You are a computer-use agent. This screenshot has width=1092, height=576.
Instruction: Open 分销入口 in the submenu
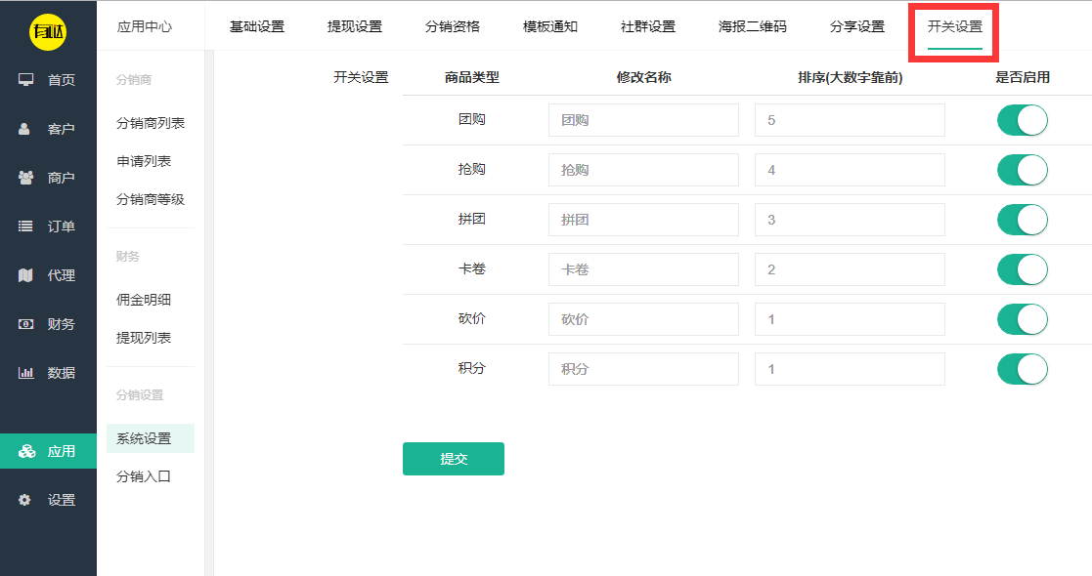pos(144,476)
